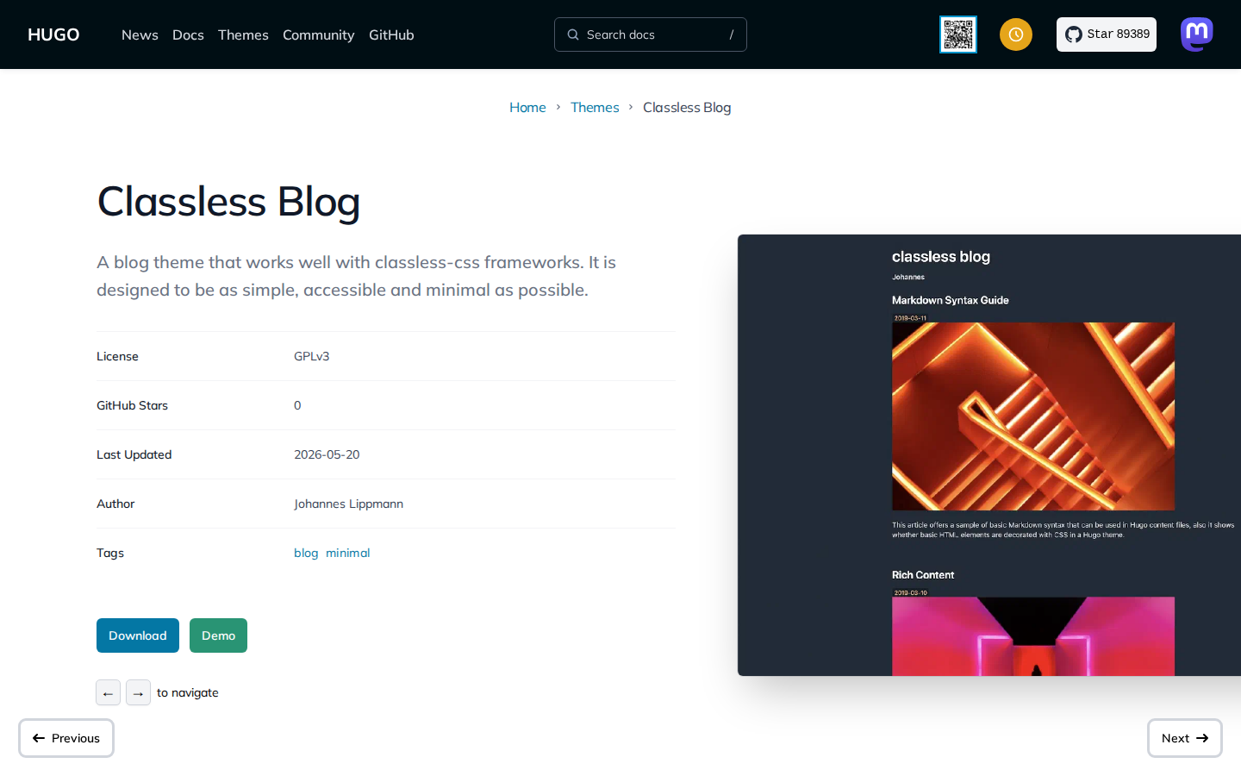Viewport: 1241px width, 776px height.
Task: Open the Mastodon icon link
Action: [x=1197, y=34]
